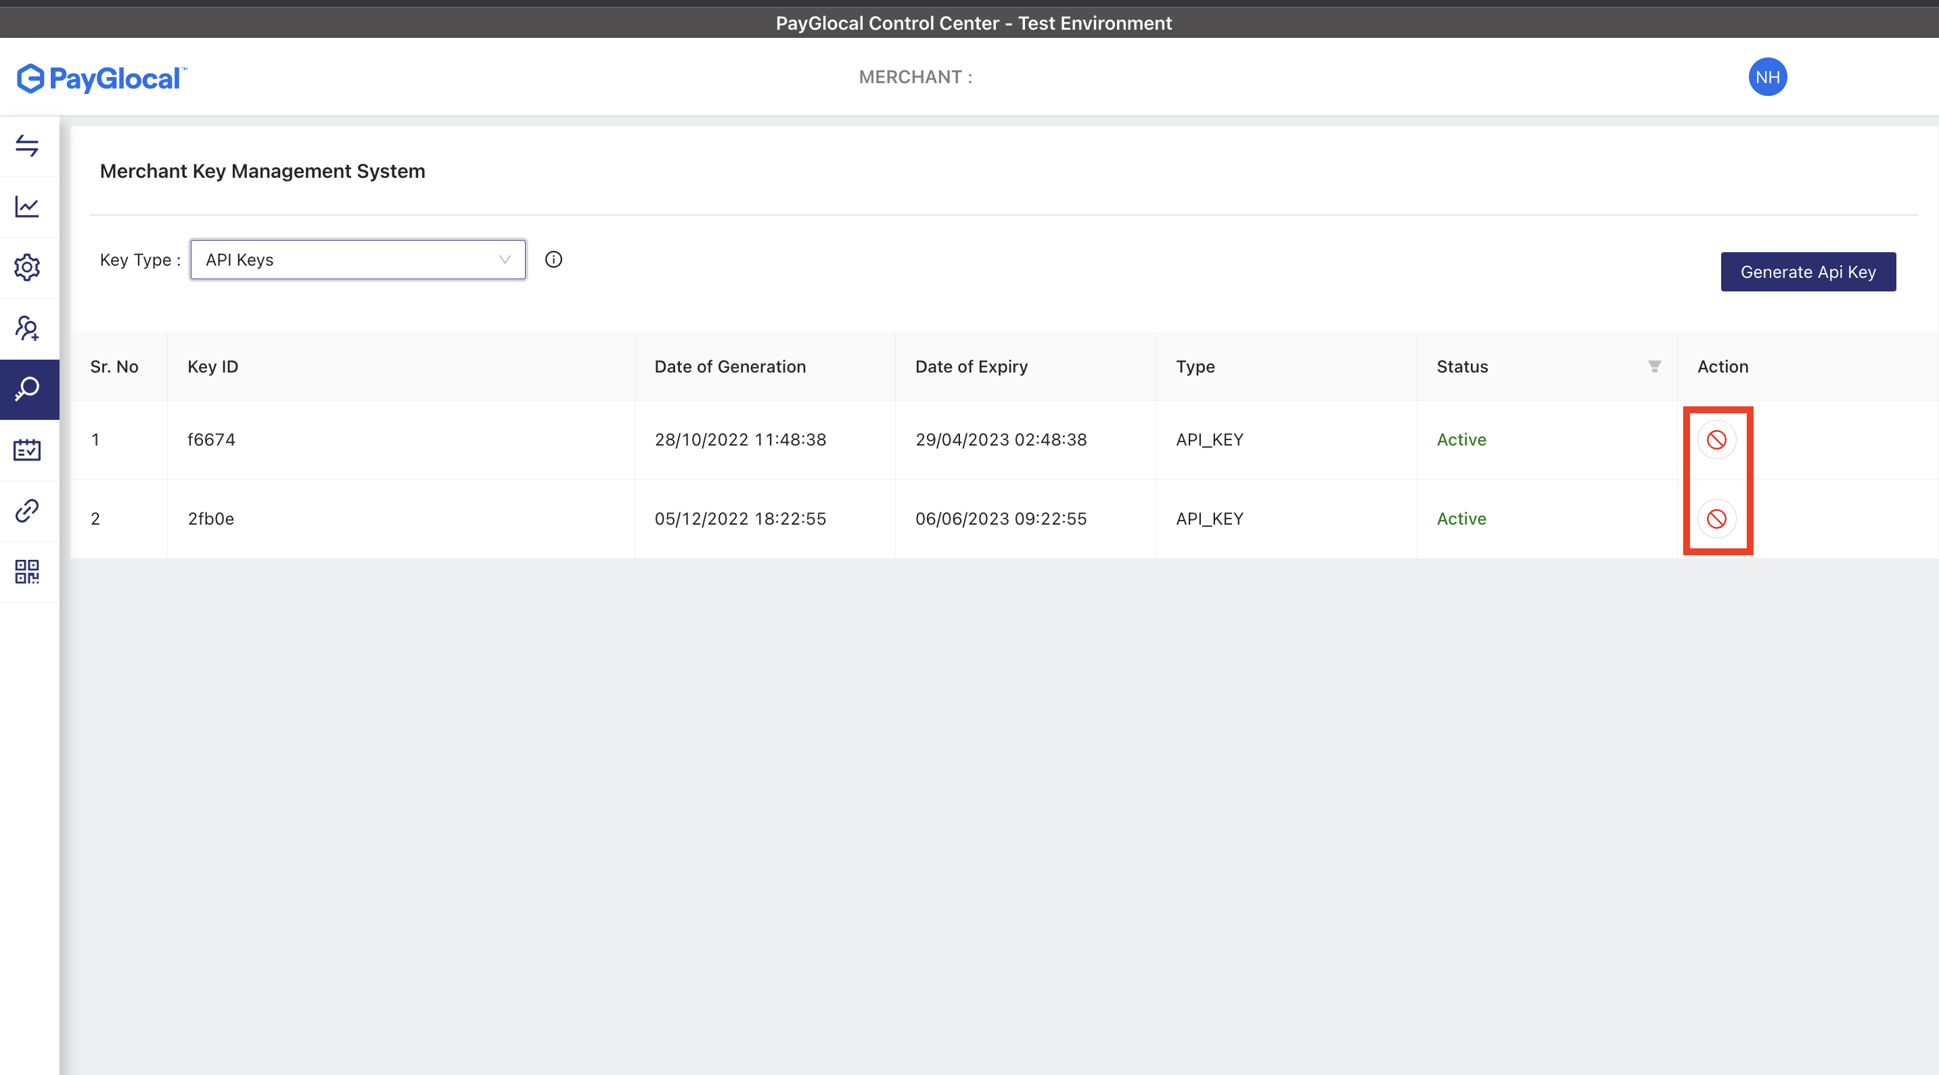Open the user management sidebar icon
This screenshot has height=1075, width=1939.
[x=27, y=328]
